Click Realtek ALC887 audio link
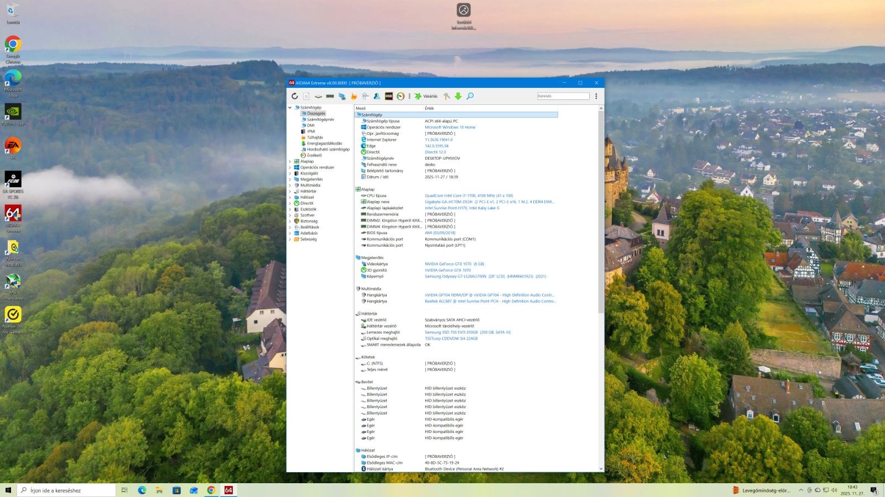This screenshot has height=497, width=885. coord(491,301)
